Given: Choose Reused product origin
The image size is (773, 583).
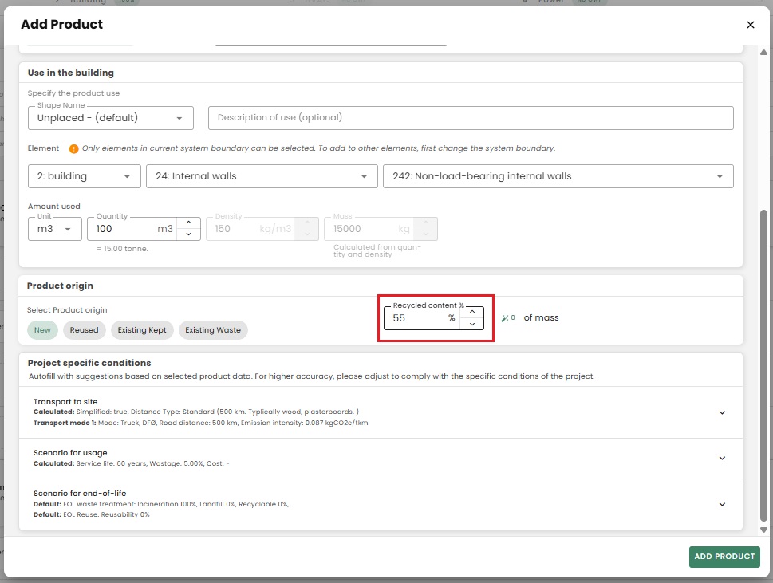Looking at the screenshot, I should [84, 330].
